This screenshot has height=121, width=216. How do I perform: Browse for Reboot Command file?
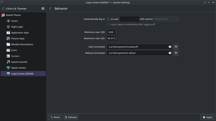(x=176, y=53)
